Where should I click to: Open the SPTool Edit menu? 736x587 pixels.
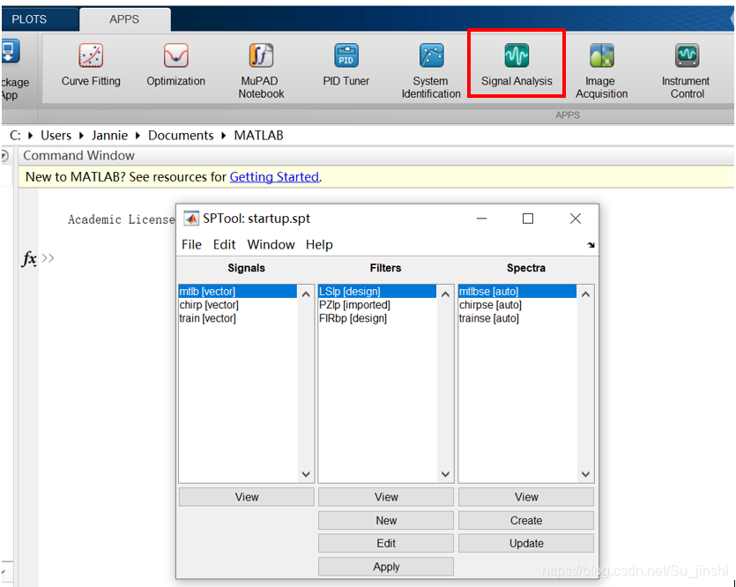[224, 244]
